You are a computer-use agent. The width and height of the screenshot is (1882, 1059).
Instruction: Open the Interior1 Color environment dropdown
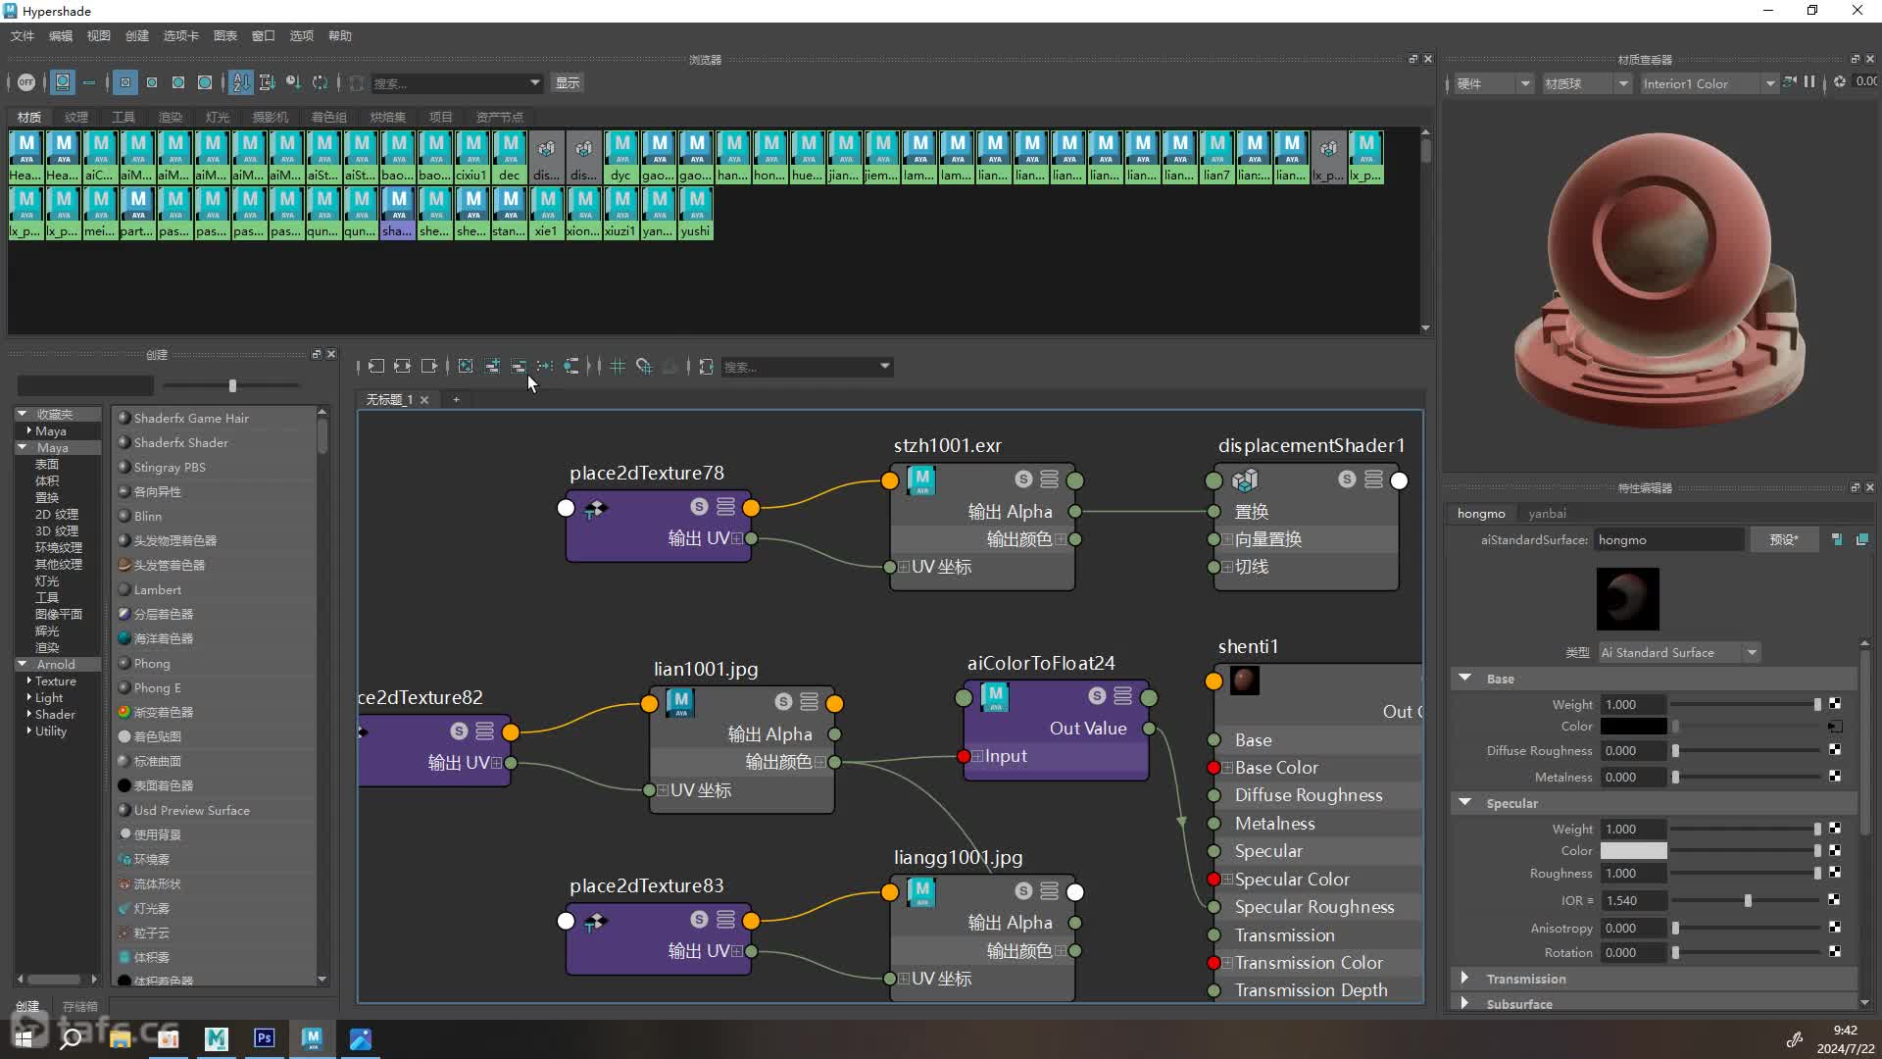click(1709, 83)
